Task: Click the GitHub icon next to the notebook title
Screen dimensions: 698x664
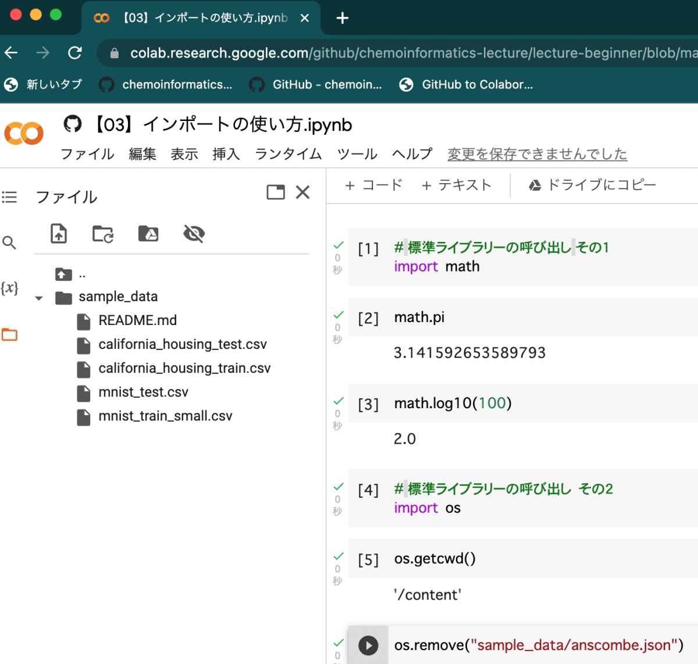Action: (x=72, y=124)
